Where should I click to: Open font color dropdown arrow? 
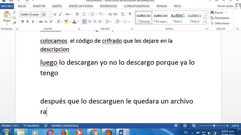click(78, 22)
